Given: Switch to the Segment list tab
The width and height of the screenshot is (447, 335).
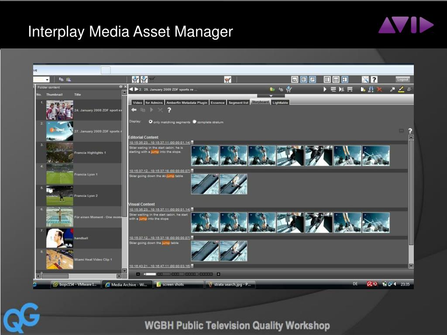Looking at the screenshot, I should [x=238, y=103].
